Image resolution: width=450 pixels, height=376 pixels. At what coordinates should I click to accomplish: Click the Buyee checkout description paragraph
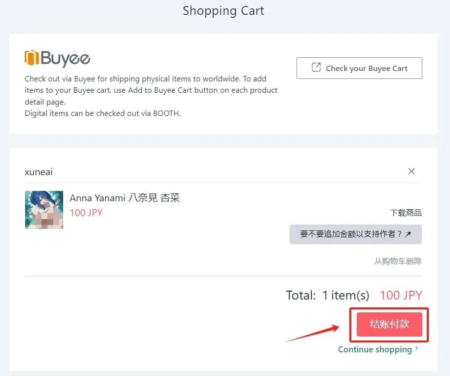click(x=151, y=90)
